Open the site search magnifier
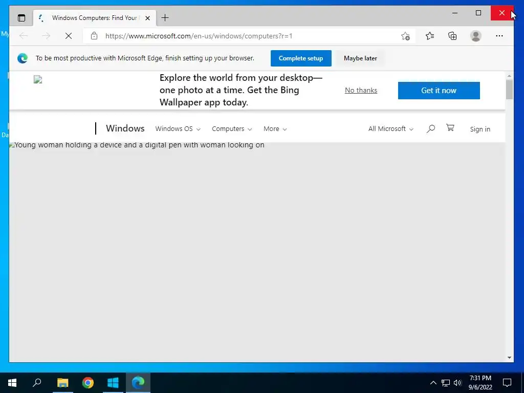 pos(431,128)
